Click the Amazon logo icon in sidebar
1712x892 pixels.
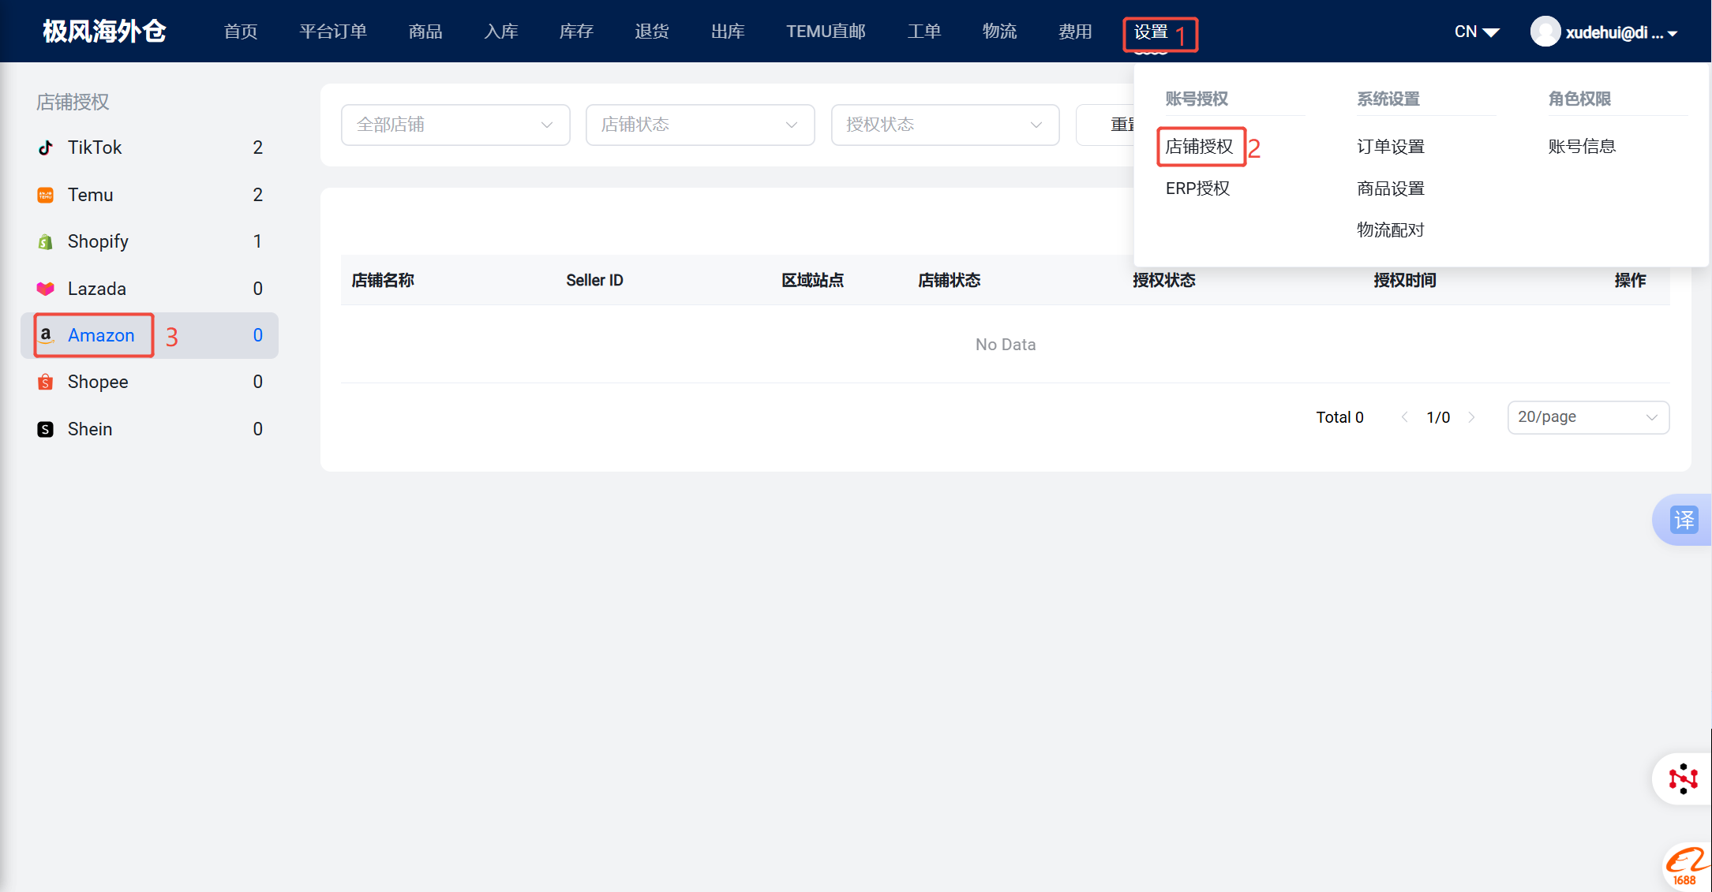tap(46, 335)
